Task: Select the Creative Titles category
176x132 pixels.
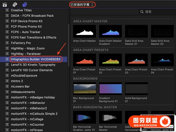Action: click(x=21, y=10)
